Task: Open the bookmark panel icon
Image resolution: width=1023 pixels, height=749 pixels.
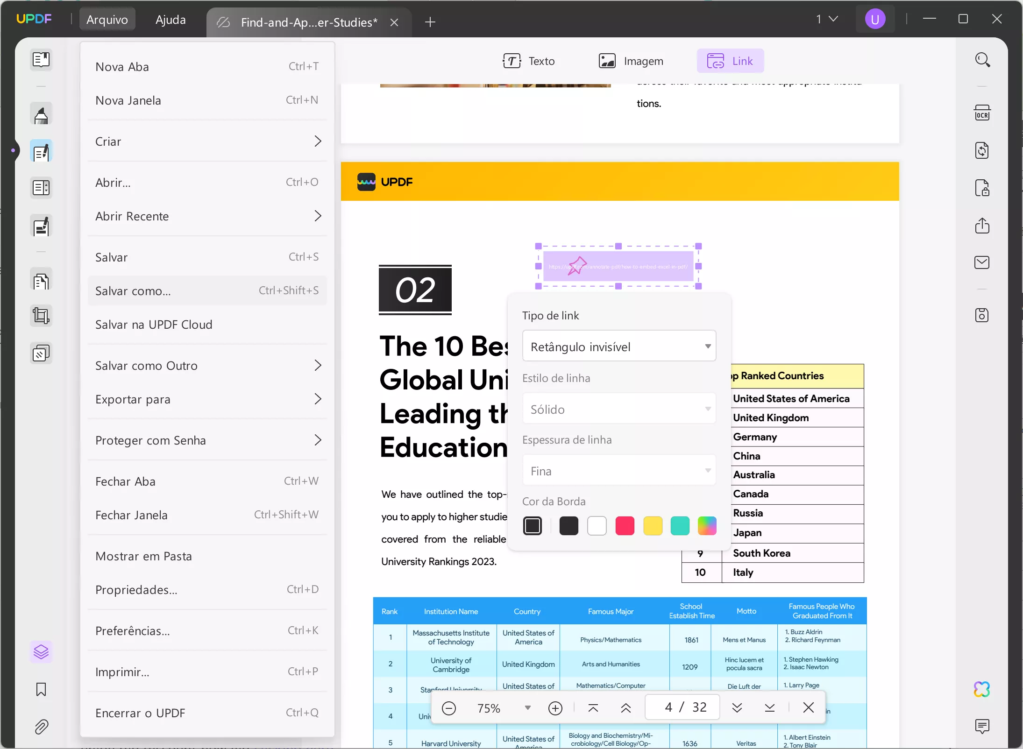Action: click(41, 689)
